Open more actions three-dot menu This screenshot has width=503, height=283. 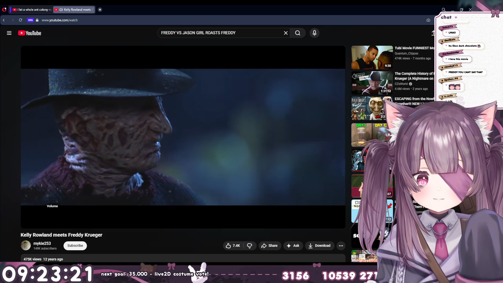point(341,246)
